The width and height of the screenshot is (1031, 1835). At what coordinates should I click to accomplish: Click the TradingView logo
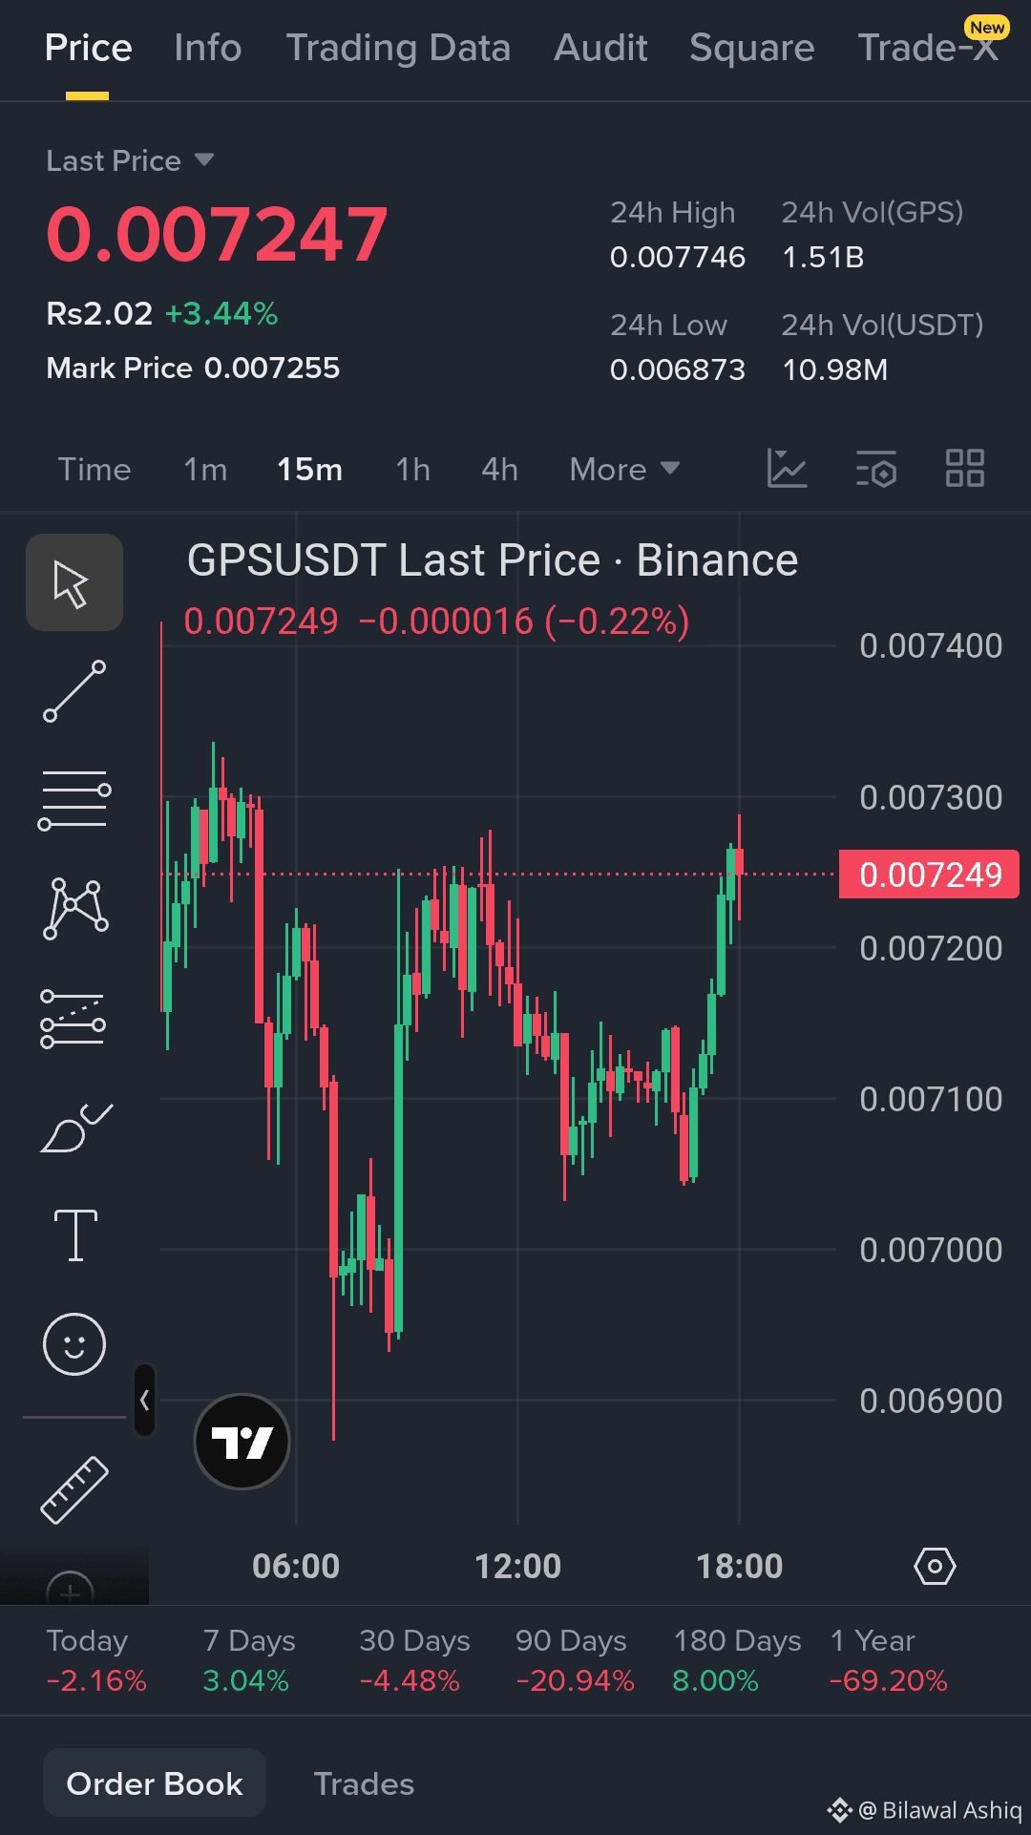point(242,1442)
